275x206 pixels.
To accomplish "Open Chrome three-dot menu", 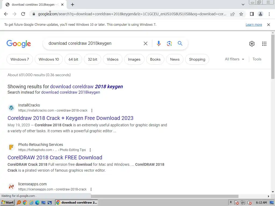I will [269, 14].
